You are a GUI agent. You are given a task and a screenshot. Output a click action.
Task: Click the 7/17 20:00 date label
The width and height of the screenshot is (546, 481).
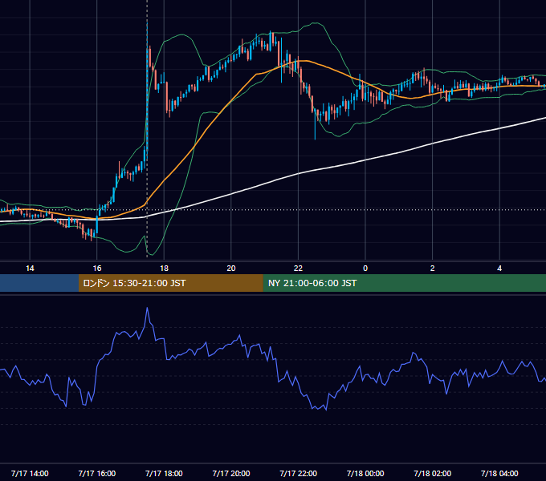pos(231,473)
